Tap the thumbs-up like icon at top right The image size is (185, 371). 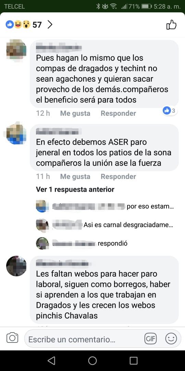coord(171,25)
